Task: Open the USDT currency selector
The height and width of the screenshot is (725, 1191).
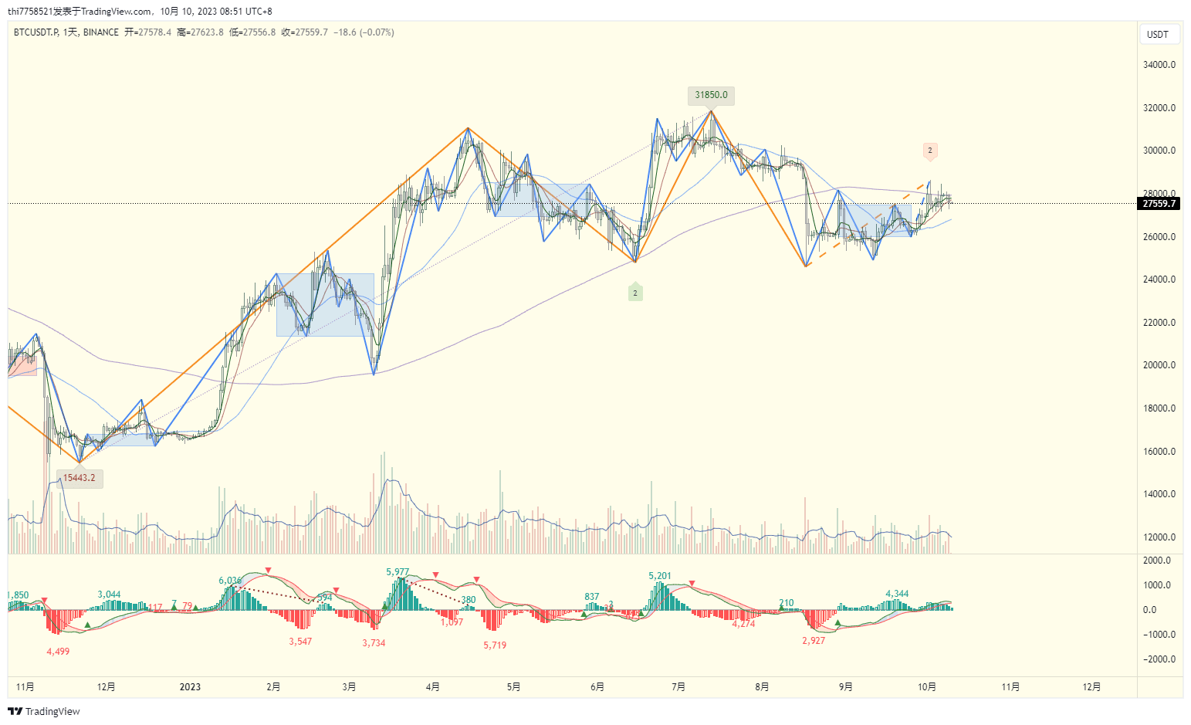Action: [x=1158, y=34]
